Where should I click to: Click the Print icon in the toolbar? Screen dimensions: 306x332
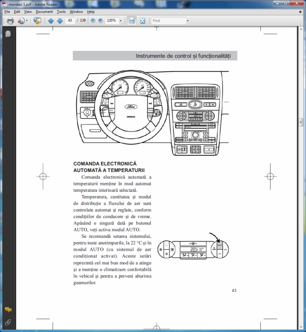(x=10, y=21)
